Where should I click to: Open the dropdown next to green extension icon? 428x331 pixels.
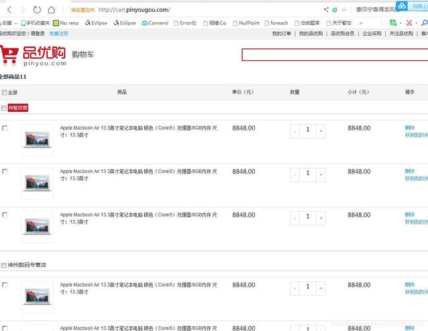coord(401,23)
